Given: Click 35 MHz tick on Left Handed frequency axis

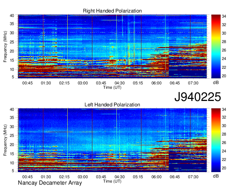Looking at the screenshot, I should [12, 118].
